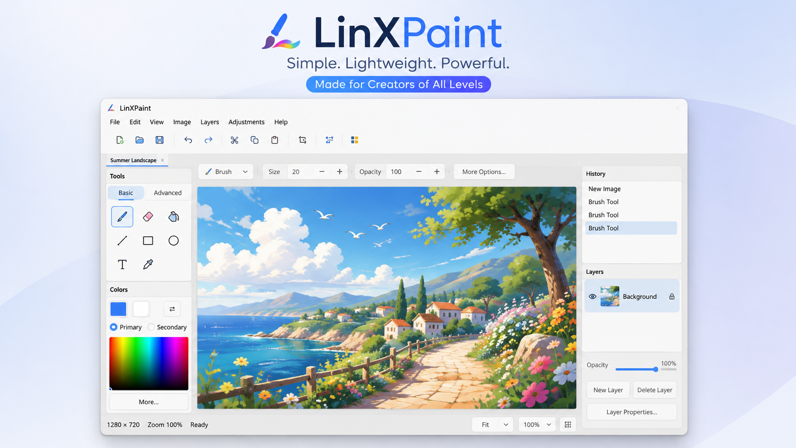Click the New Layer button
The height and width of the screenshot is (448, 796).
click(x=608, y=390)
